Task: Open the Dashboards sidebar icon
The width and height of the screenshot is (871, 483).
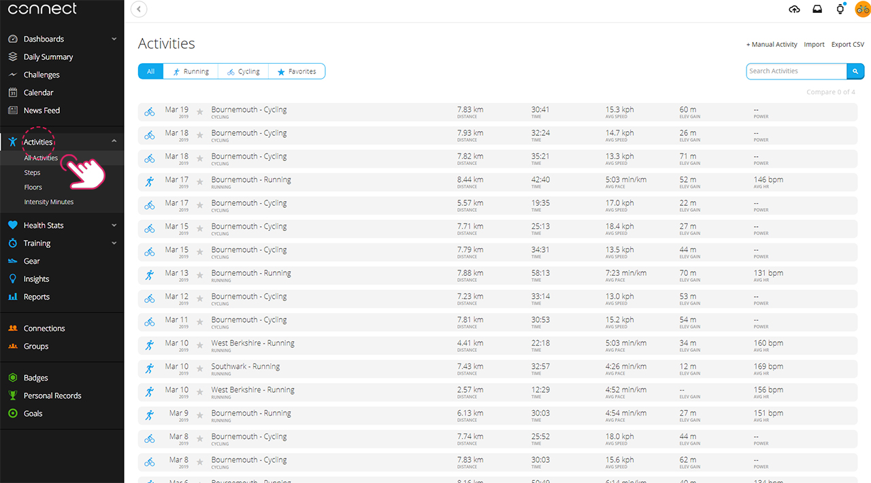Action: 12,39
